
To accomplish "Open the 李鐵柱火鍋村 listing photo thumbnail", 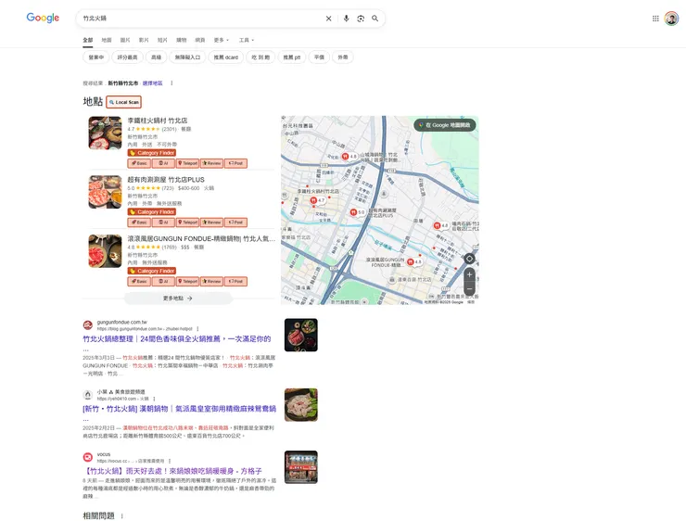I will pos(105,133).
